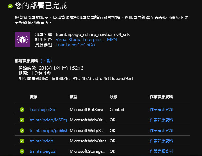Select the deployment name traintaipeigo_csharp_newbasicv4_sdk
Screen dimensions: 202x156
coord(93,35)
